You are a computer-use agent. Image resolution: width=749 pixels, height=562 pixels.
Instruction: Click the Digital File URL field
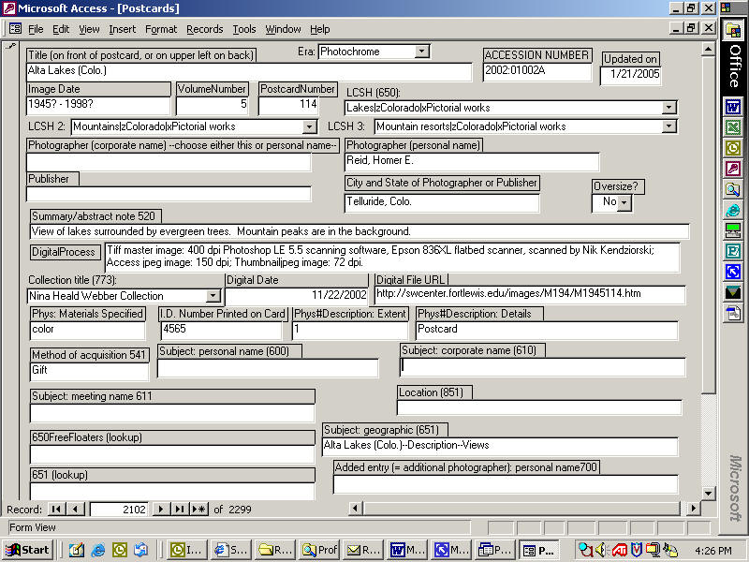[529, 295]
